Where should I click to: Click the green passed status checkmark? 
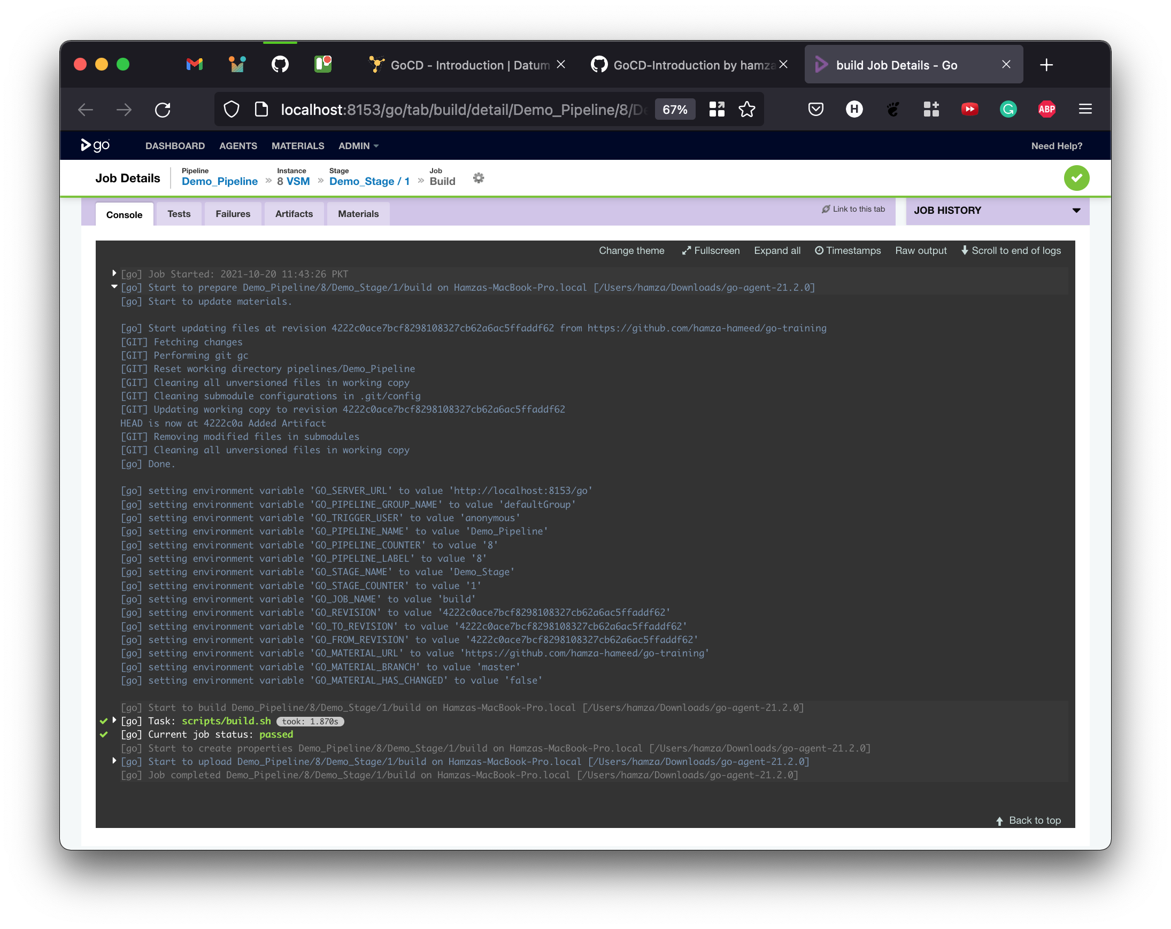pos(1076,178)
